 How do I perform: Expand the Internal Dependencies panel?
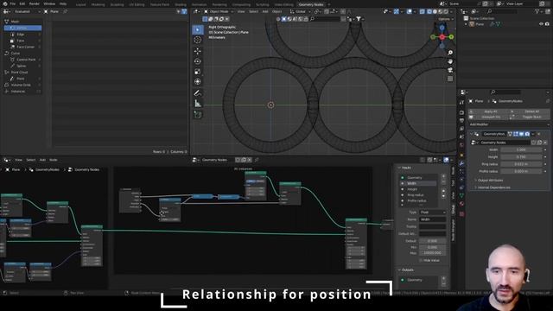(493, 187)
